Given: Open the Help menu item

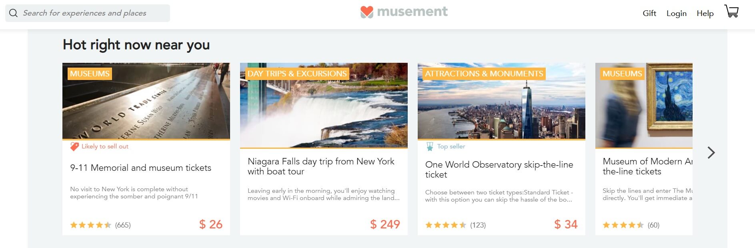Looking at the screenshot, I should point(705,13).
